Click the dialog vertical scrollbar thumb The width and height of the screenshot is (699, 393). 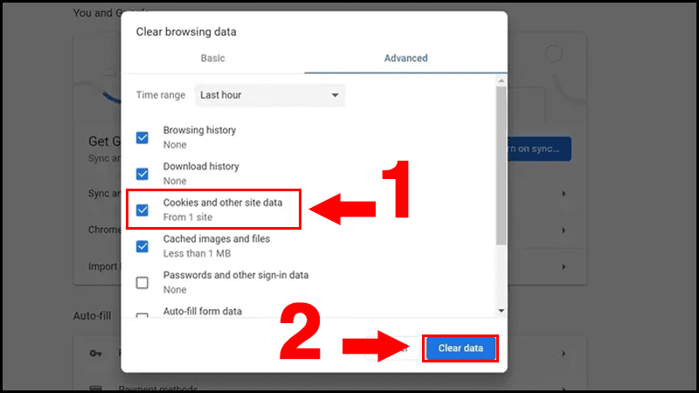click(501, 165)
